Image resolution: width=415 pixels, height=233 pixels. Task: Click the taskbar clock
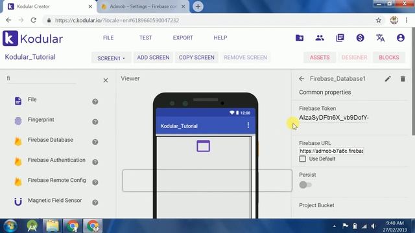395,227
